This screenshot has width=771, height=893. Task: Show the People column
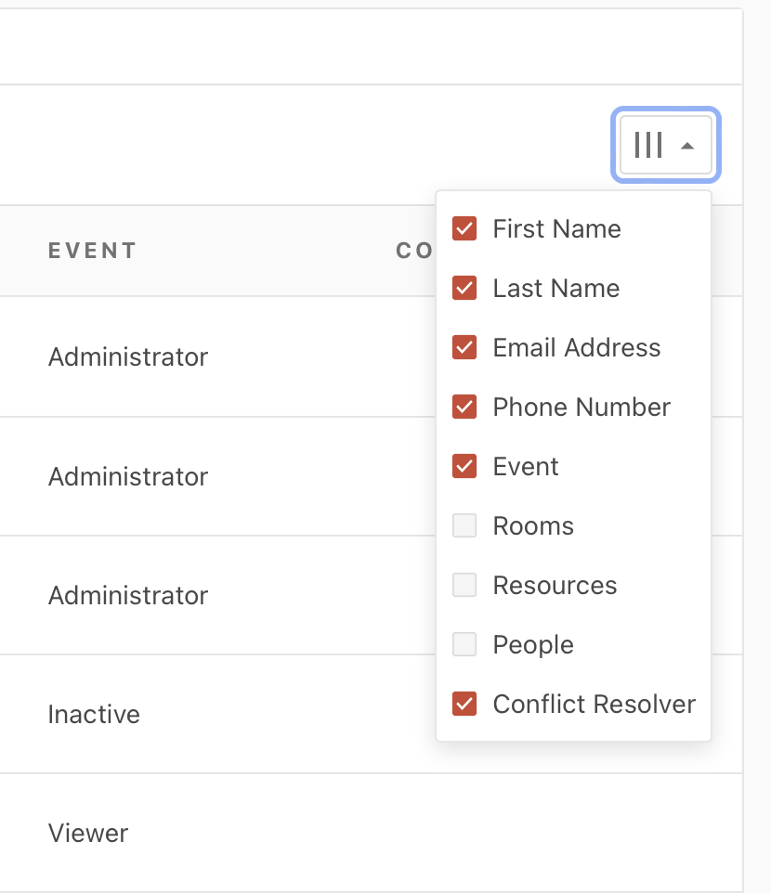(x=464, y=644)
